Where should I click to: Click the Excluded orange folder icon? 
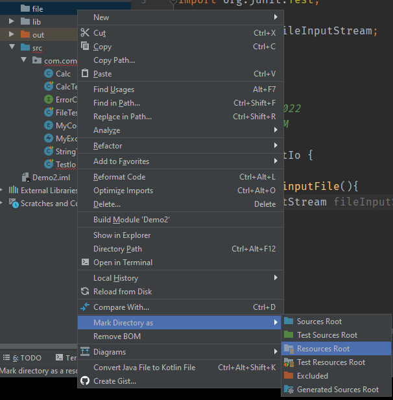pos(289,375)
